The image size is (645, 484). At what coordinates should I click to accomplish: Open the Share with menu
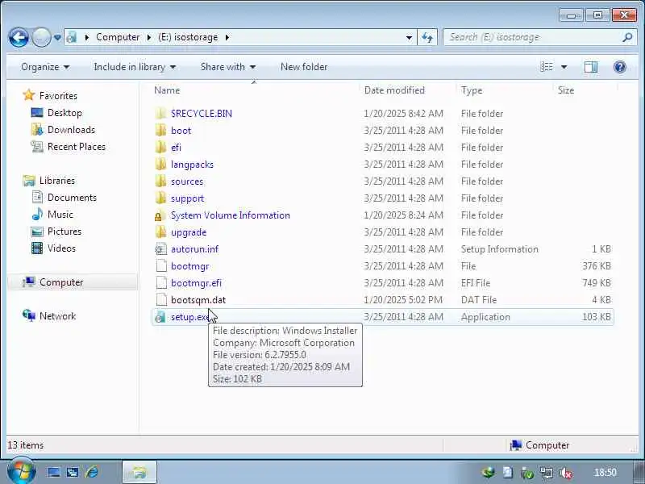point(228,67)
